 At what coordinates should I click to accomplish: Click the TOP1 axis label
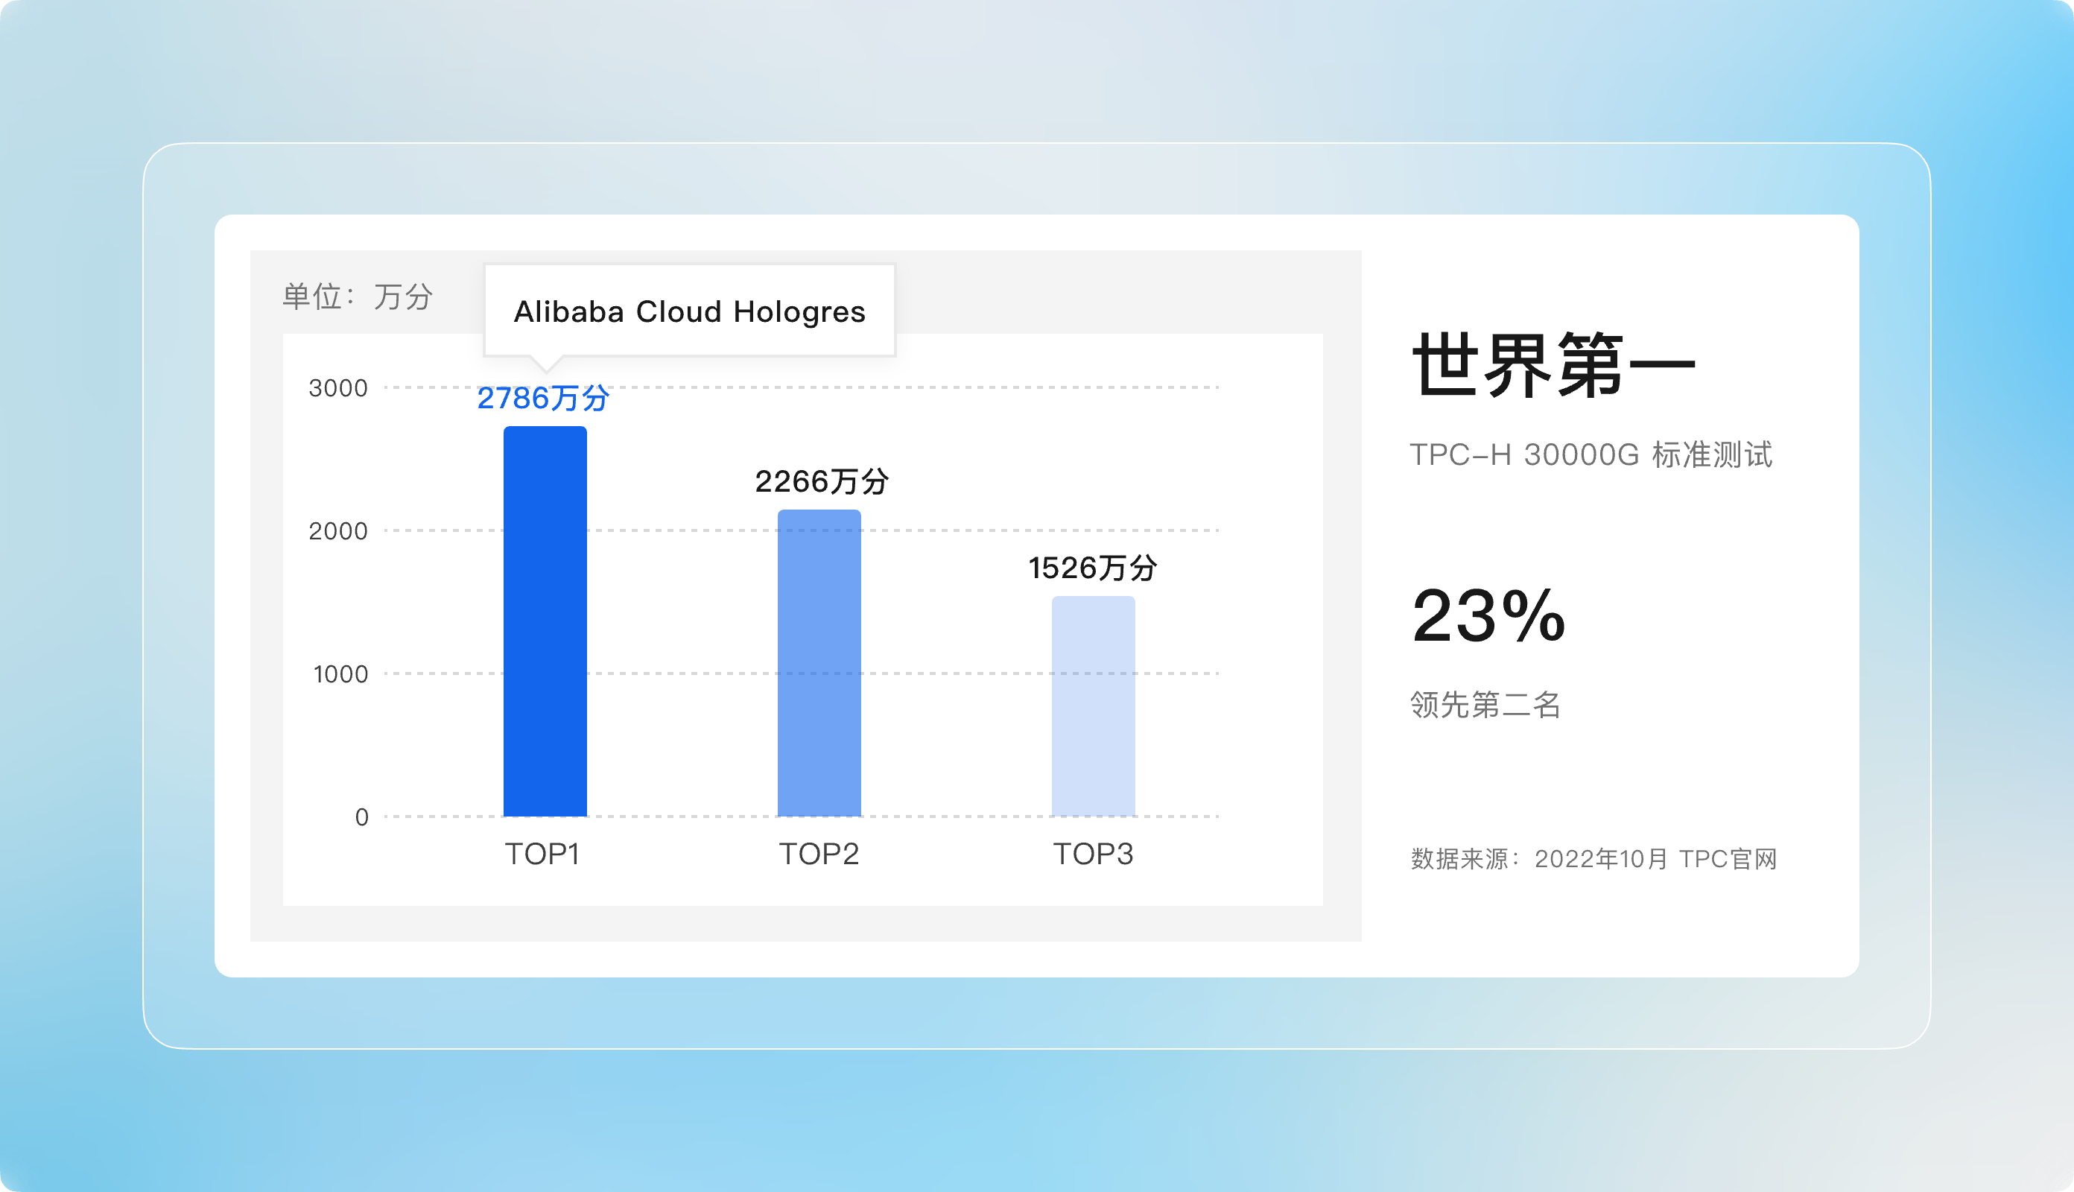pyautogui.click(x=542, y=854)
